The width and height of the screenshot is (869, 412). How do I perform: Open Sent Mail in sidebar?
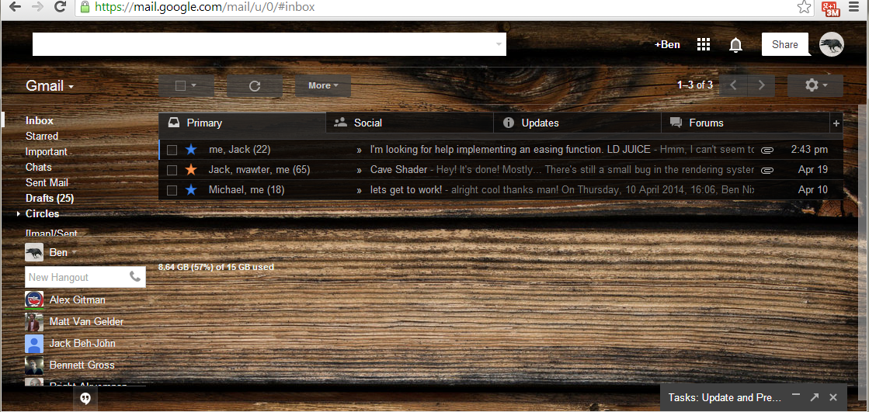click(47, 183)
